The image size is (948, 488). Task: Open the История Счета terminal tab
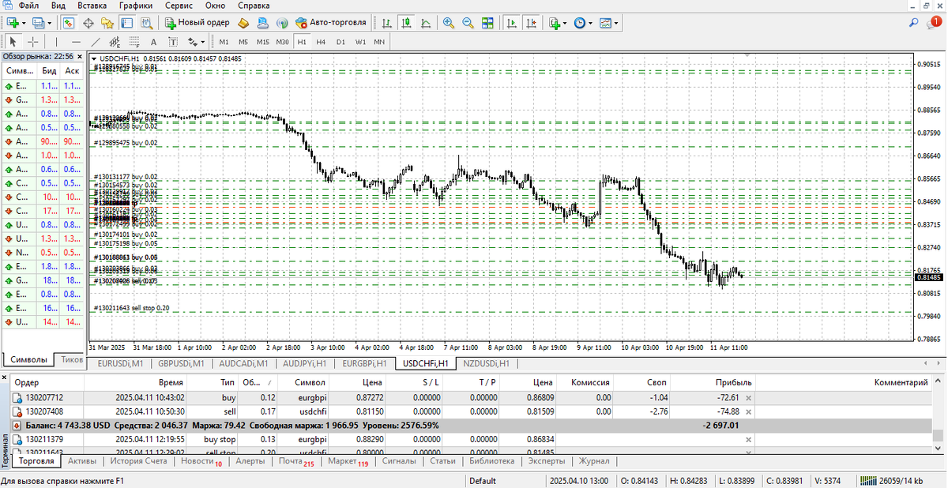click(x=138, y=461)
